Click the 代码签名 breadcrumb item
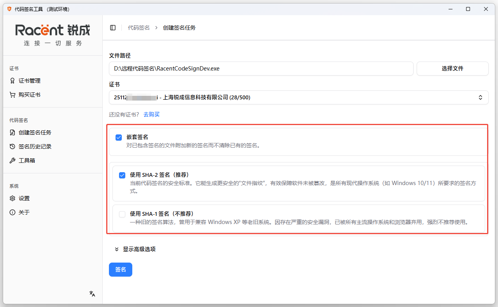The image size is (498, 307). tap(139, 28)
